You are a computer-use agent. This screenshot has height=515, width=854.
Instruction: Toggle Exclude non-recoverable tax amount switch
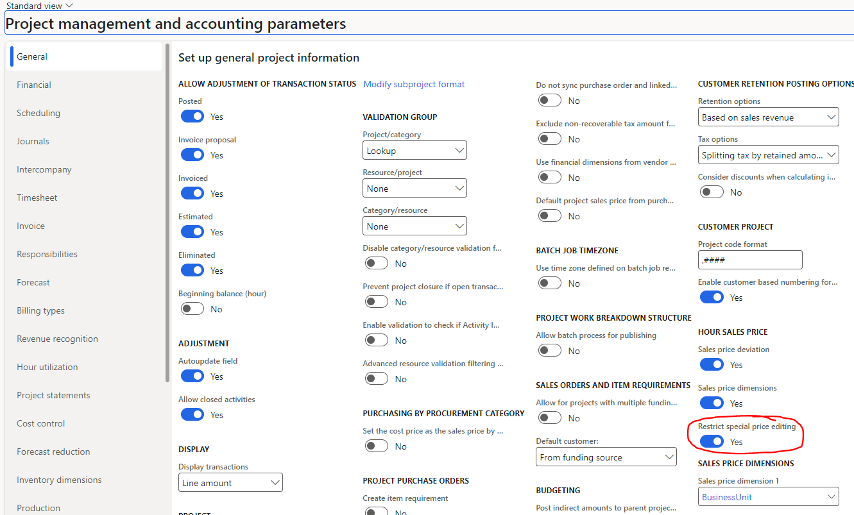(x=550, y=139)
